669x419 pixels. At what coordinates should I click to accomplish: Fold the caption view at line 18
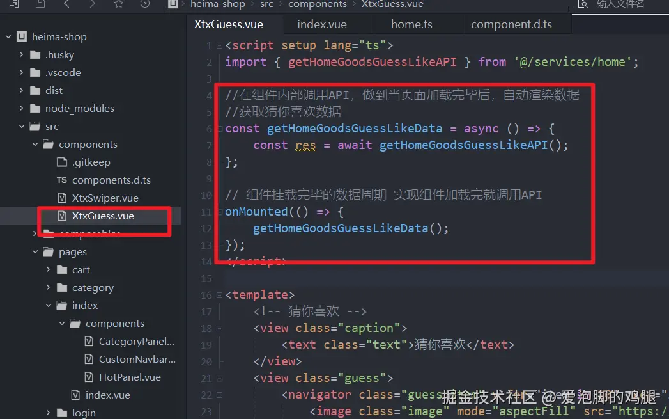click(x=219, y=328)
